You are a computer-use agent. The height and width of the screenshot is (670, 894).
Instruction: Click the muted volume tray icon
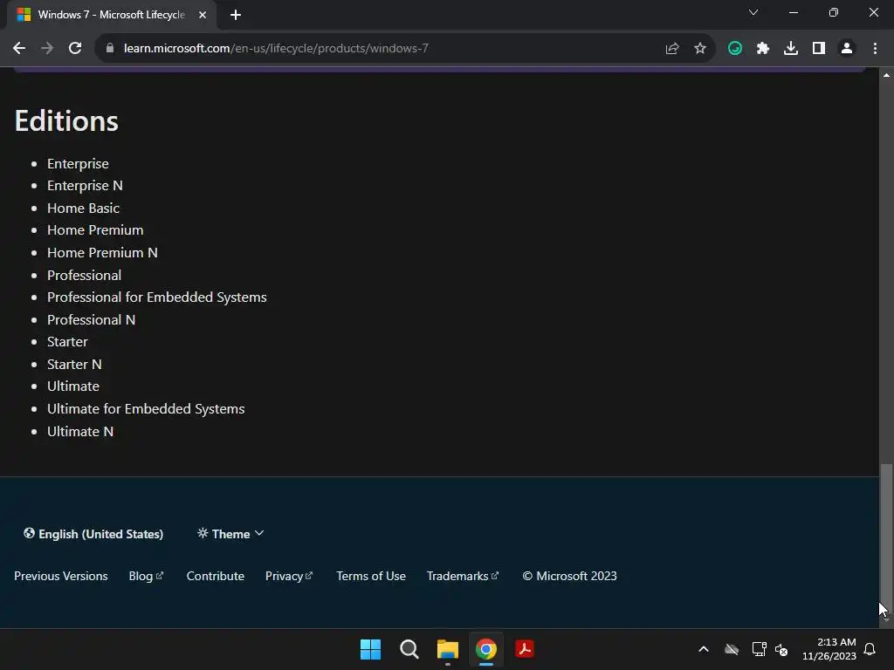pos(781,649)
